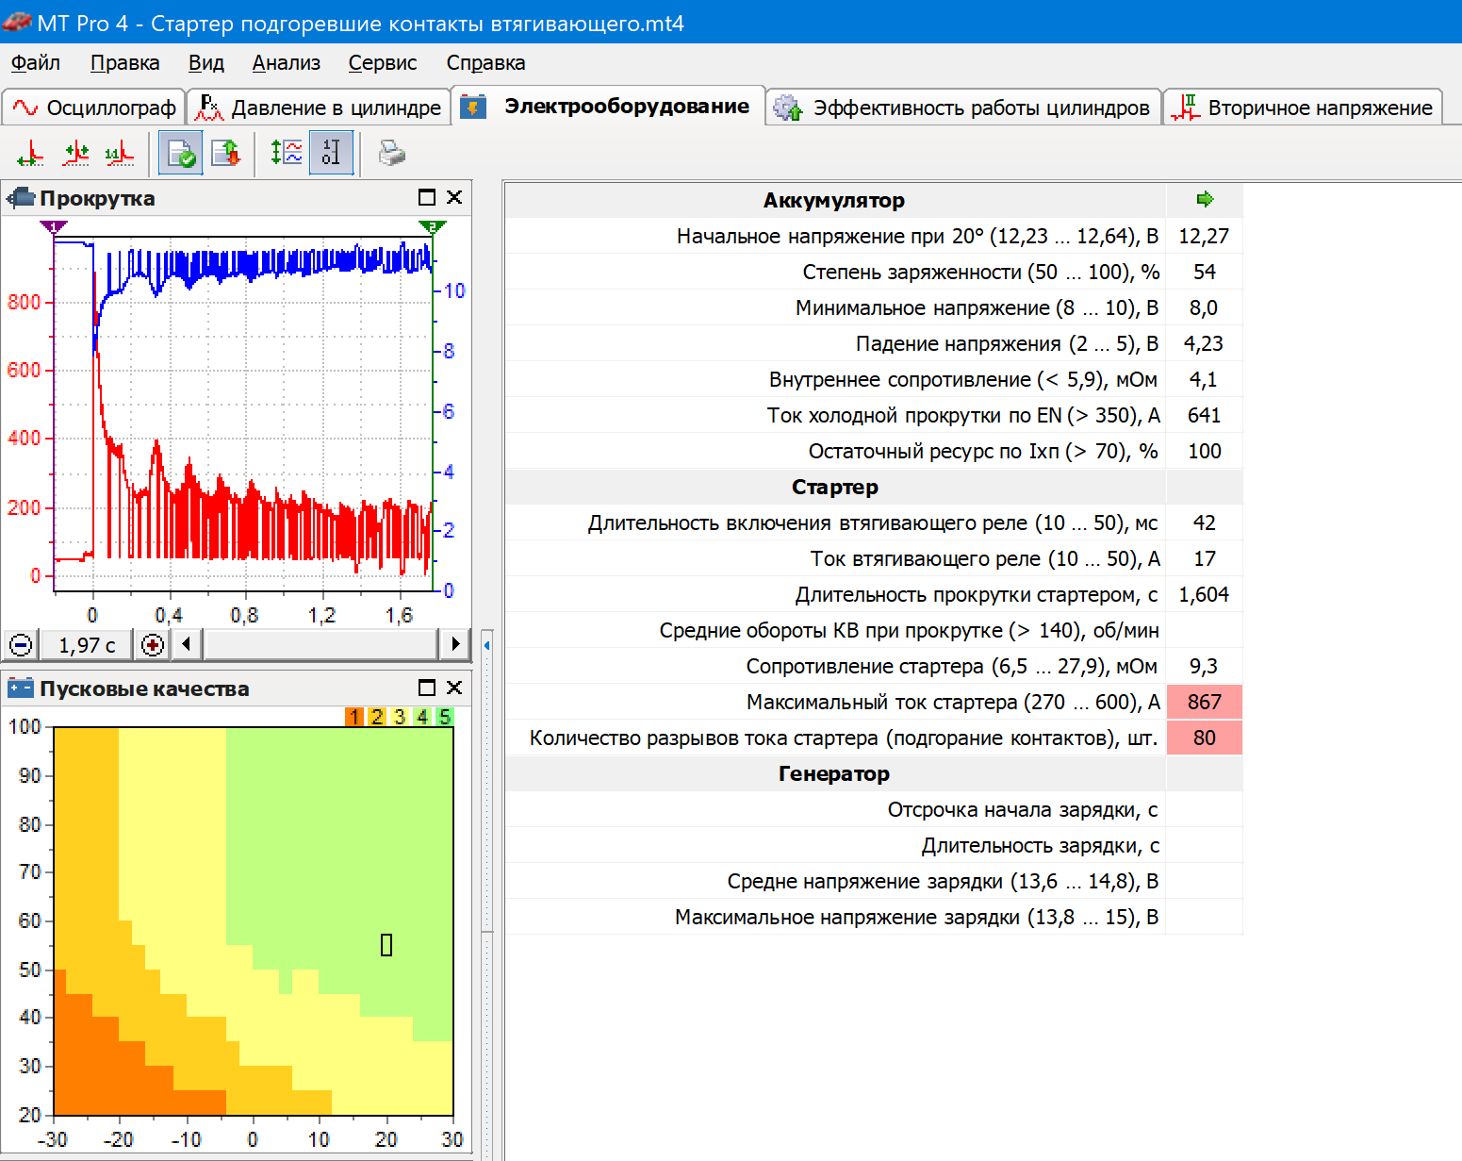Image resolution: width=1462 pixels, height=1161 pixels.
Task: Toggle the waveform vertical stretch button
Action: [287, 153]
